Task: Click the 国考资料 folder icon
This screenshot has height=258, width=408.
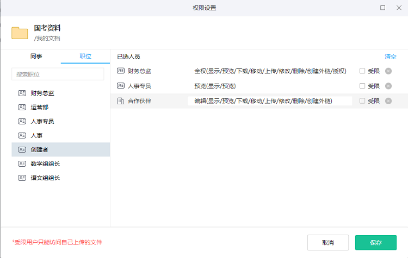Action: (20, 33)
